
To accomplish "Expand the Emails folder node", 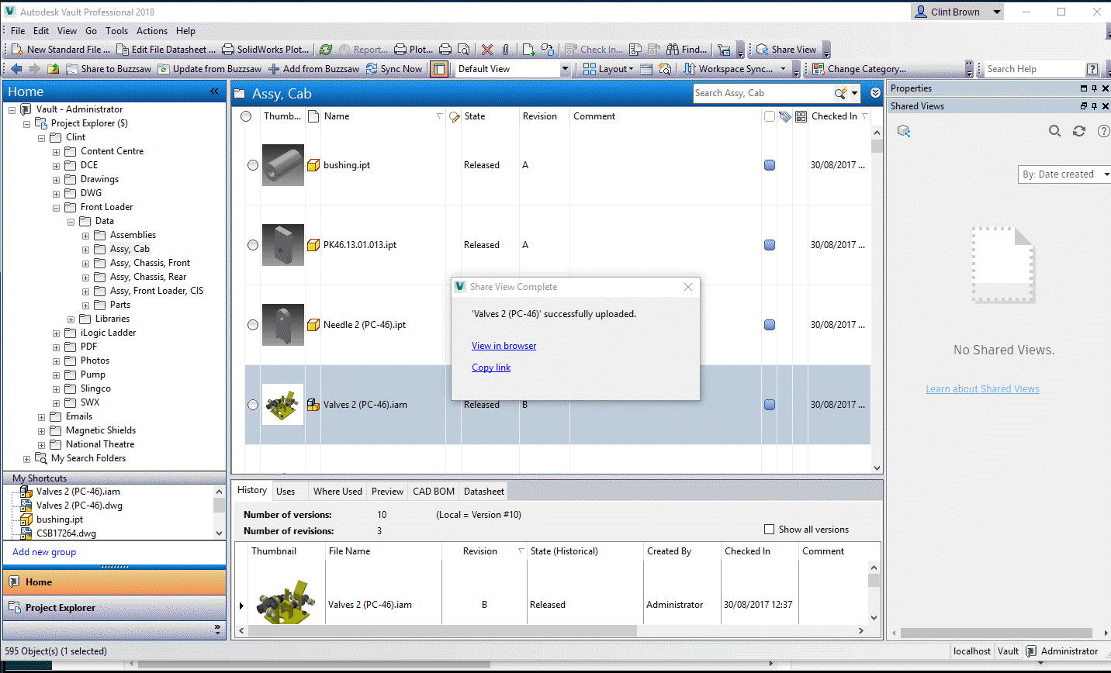I will click(42, 417).
